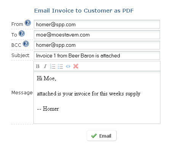Click the From field help icon
This screenshot has height=146, width=176.
pyautogui.click(x=28, y=23)
